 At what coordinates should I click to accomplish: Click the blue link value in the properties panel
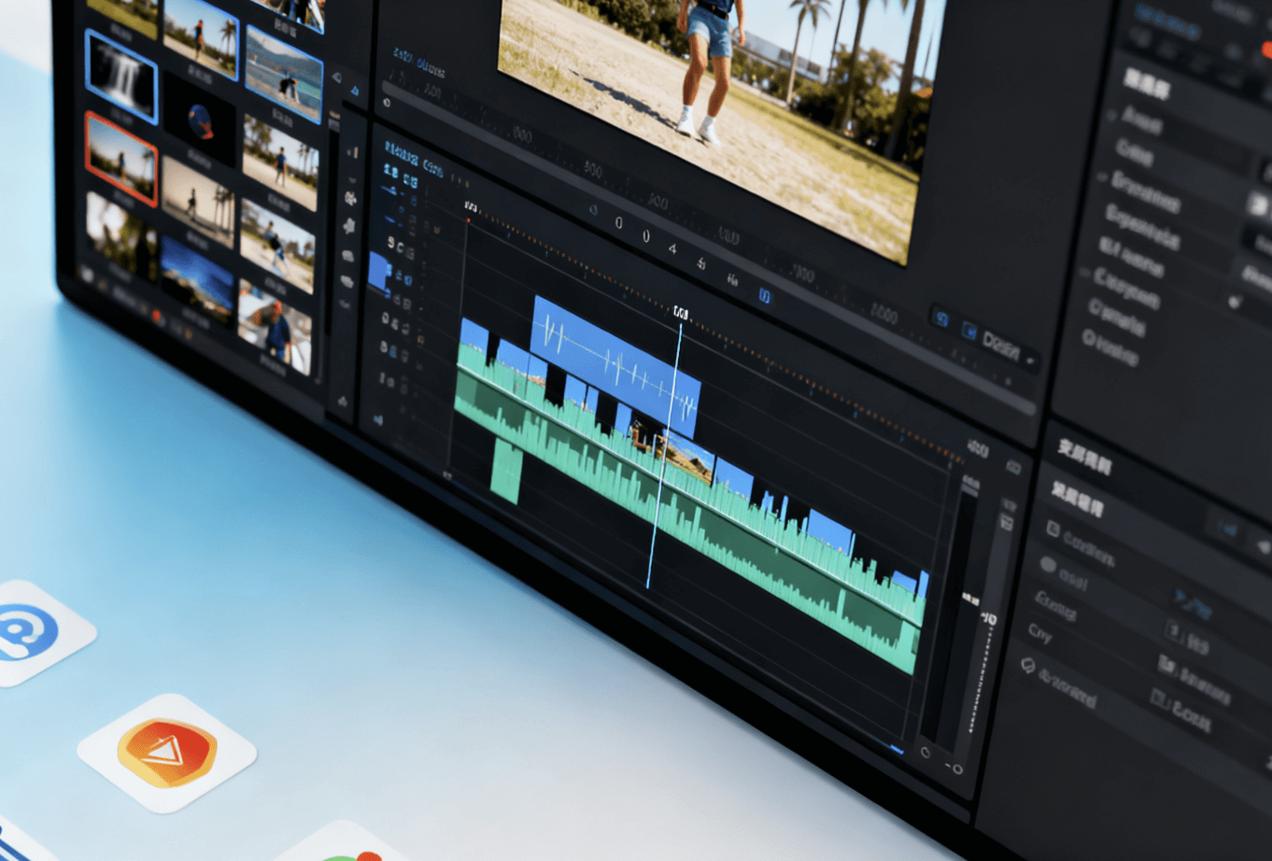tap(1193, 605)
